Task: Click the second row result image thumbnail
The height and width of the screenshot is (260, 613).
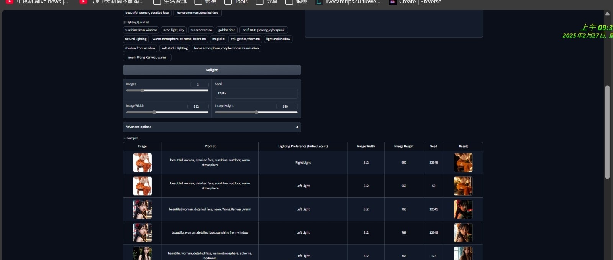Action: point(463,186)
